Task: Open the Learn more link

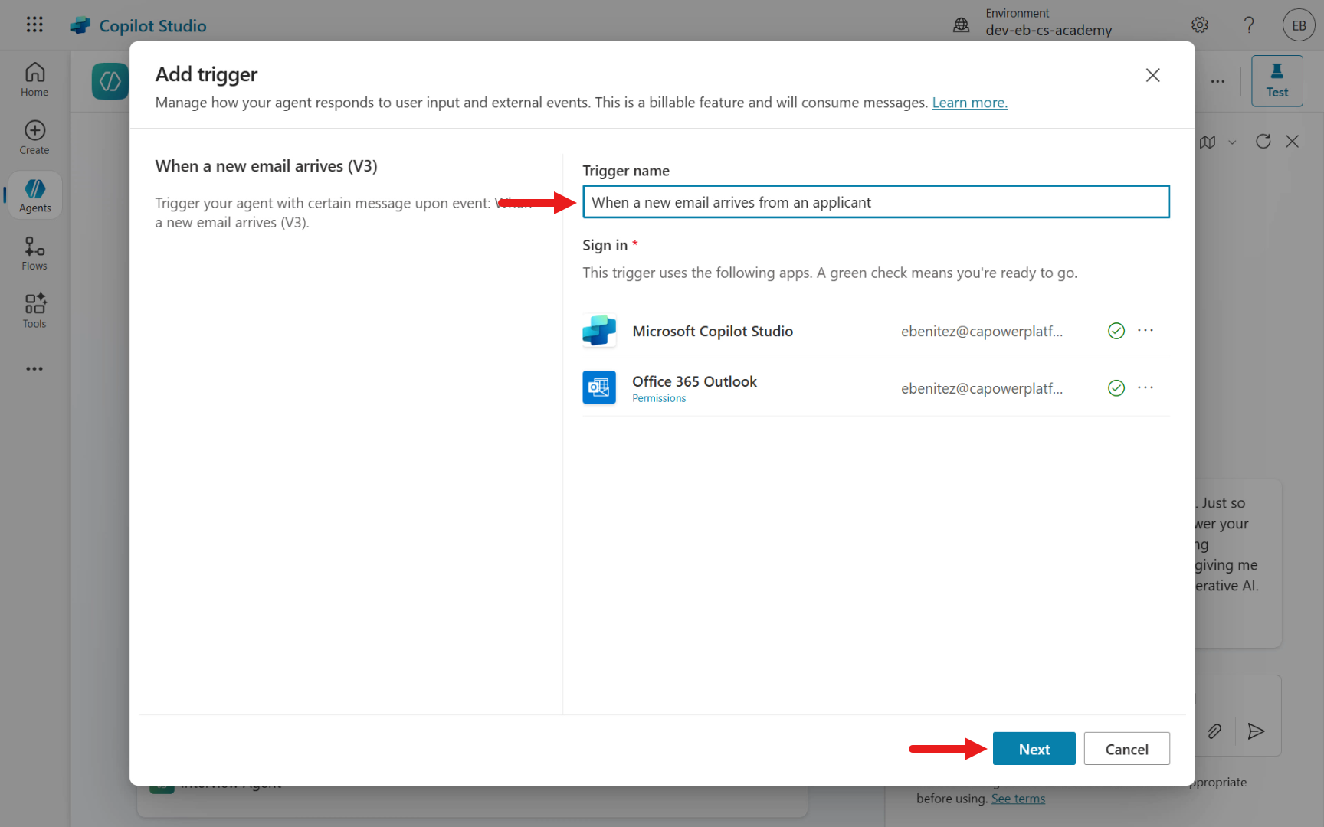Action: 969,103
